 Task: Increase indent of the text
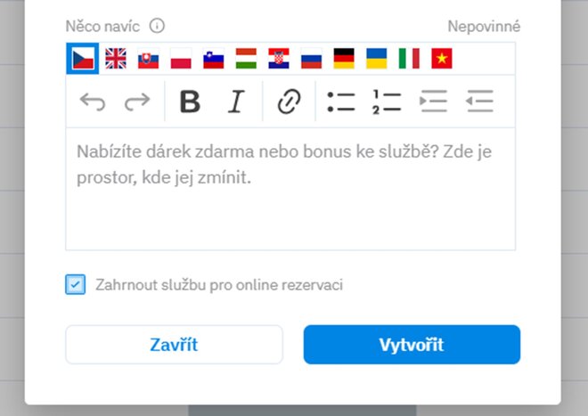click(434, 102)
